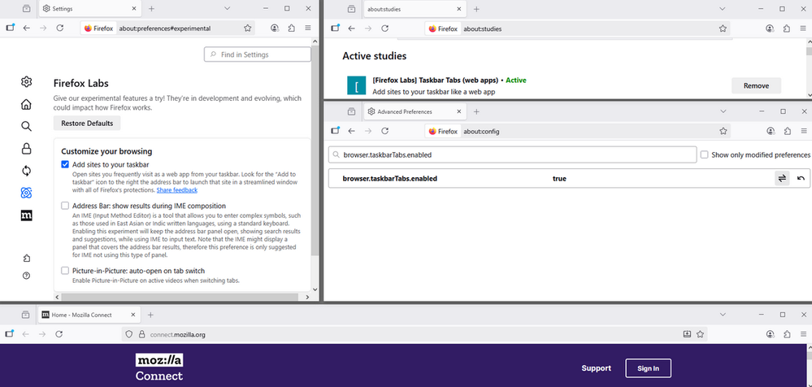Open Privacy & Security lock icon in sidebar
The height and width of the screenshot is (387, 812).
[x=27, y=148]
